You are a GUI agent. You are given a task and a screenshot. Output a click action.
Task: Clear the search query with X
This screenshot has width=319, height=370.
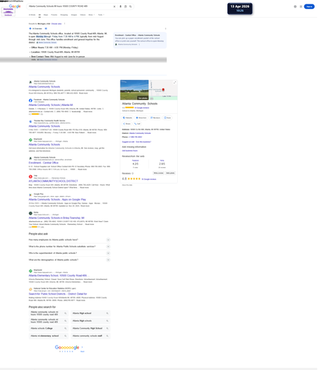click(x=114, y=7)
